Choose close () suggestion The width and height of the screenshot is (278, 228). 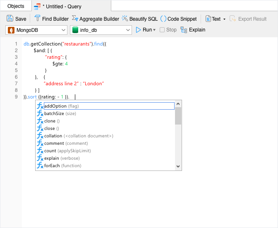click(106, 128)
